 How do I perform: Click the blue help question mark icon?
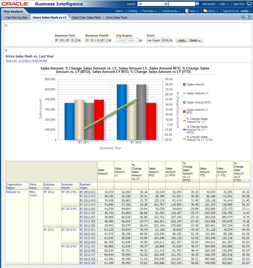[248, 17]
